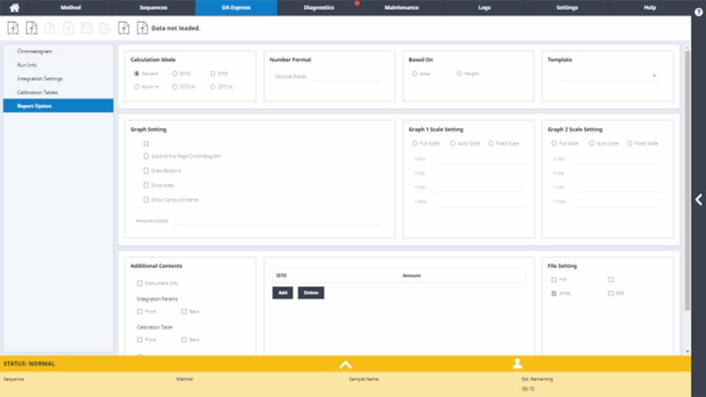This screenshot has height=397, width=706.
Task: Enable Show Compound Name checkbox
Action: click(146, 199)
